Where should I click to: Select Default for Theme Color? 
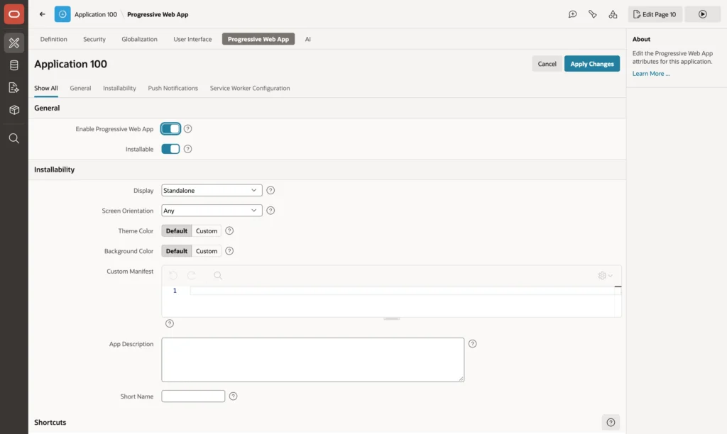tap(177, 230)
